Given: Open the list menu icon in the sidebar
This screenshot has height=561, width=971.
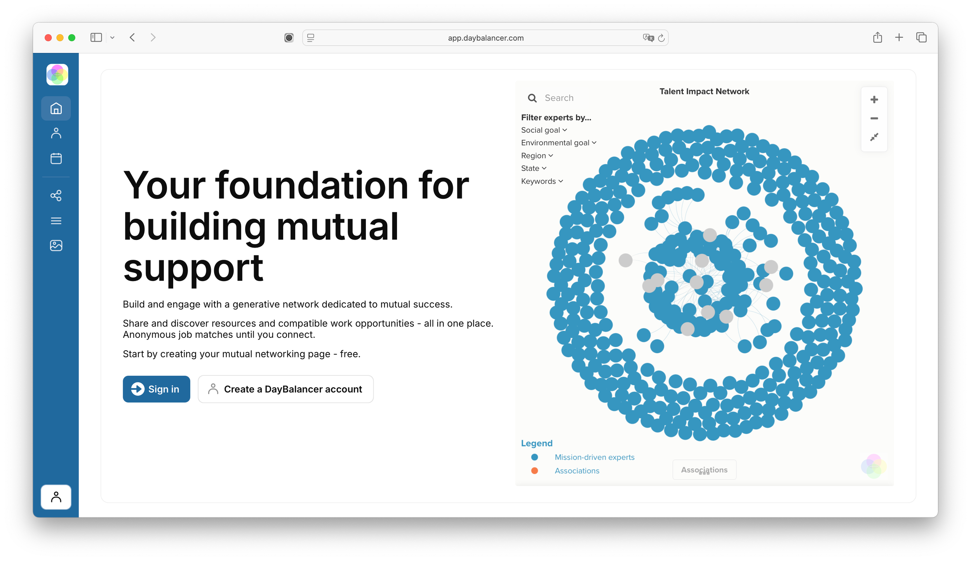Looking at the screenshot, I should pyautogui.click(x=56, y=221).
